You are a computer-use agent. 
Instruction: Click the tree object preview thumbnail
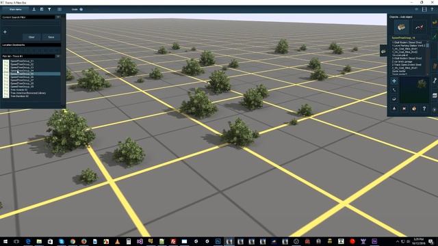[415, 90]
